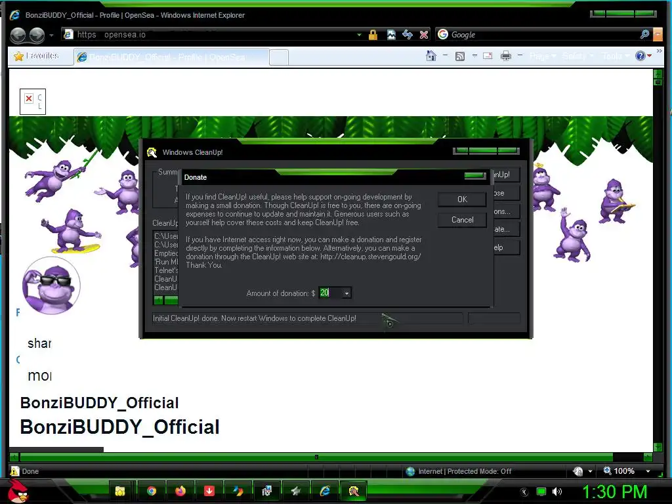
Task: Click the browser Forward arrow
Action: pos(37,35)
